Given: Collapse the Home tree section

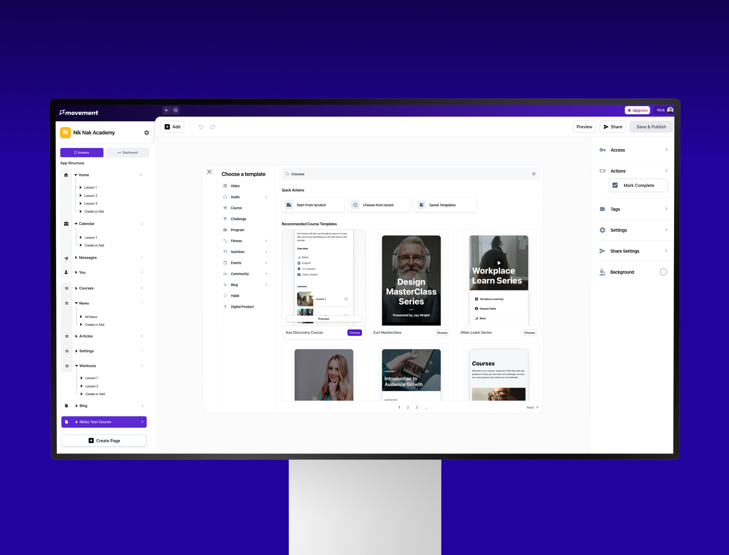Looking at the screenshot, I should click(x=76, y=175).
